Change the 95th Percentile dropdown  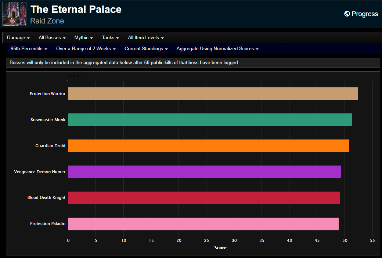coord(29,49)
